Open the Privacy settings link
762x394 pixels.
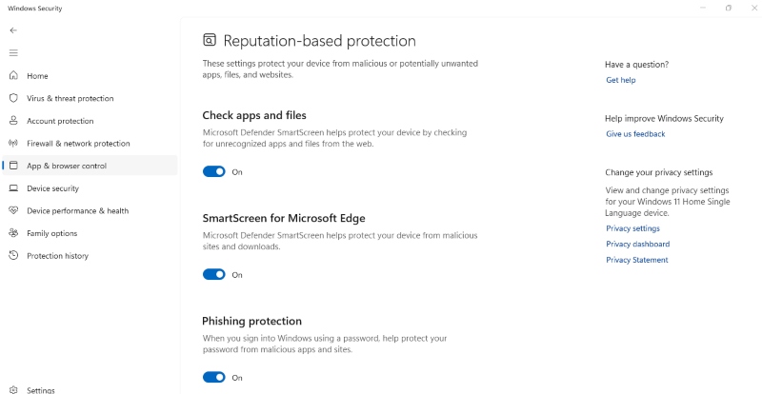click(632, 228)
